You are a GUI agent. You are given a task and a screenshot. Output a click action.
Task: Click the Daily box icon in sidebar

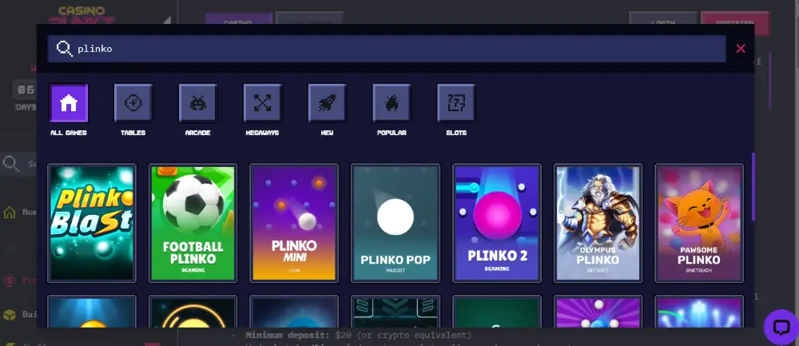9,315
